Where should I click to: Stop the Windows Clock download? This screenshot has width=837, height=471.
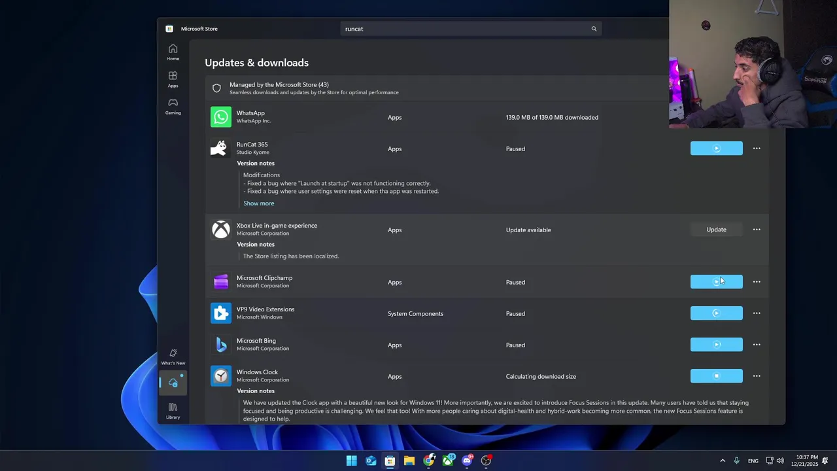pos(716,376)
